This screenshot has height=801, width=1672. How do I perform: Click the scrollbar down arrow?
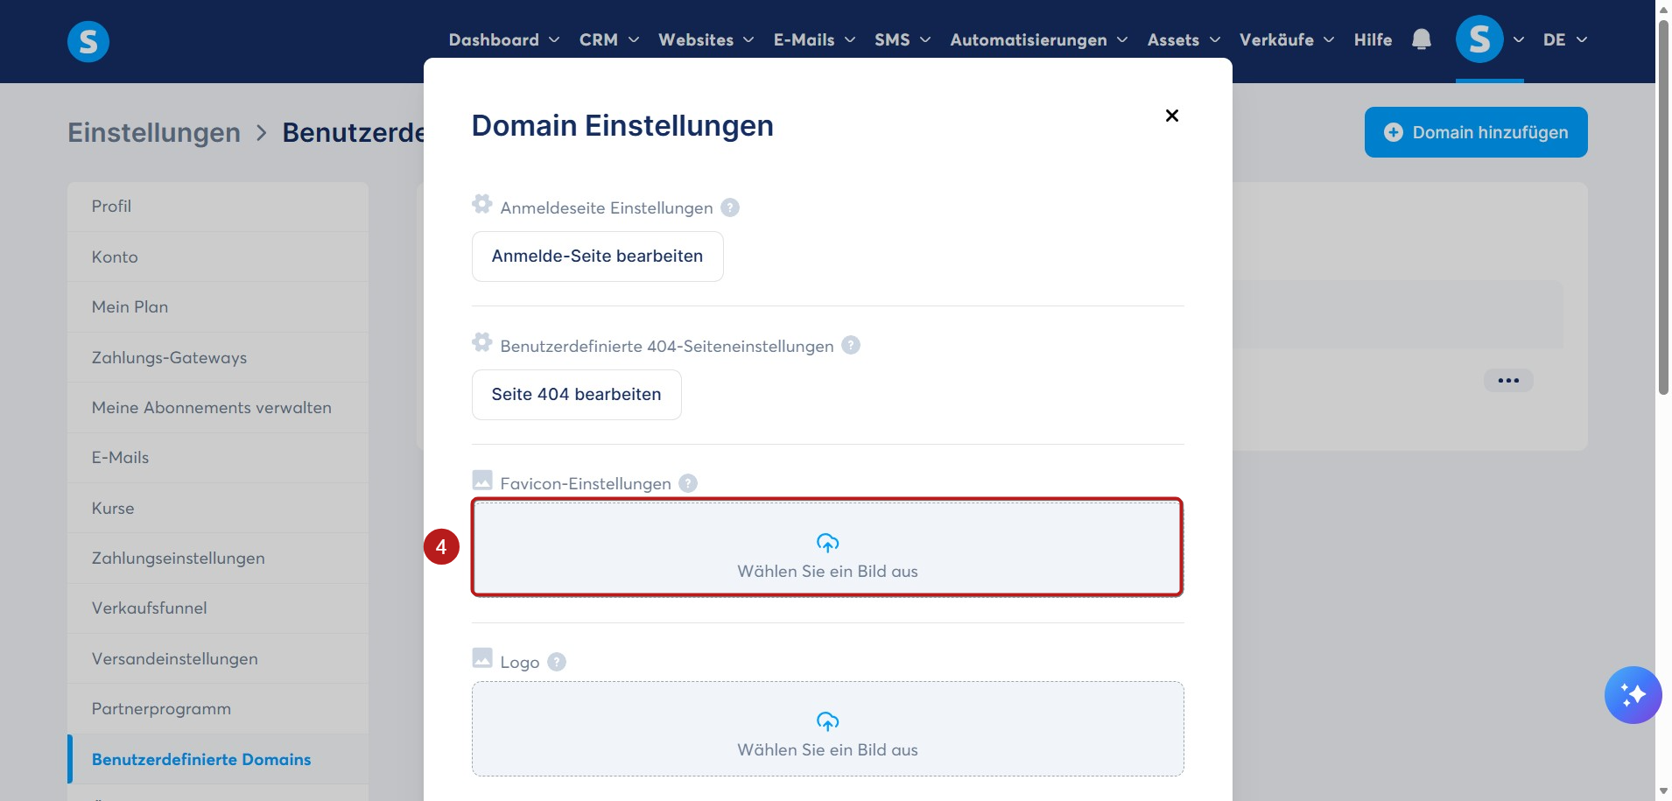[x=1663, y=792]
